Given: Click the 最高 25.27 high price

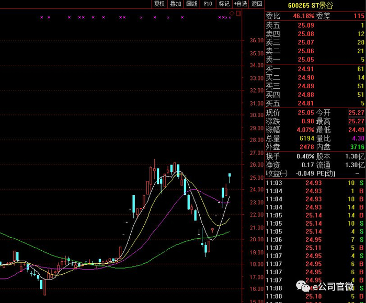Looking at the screenshot, I should coord(356,121).
